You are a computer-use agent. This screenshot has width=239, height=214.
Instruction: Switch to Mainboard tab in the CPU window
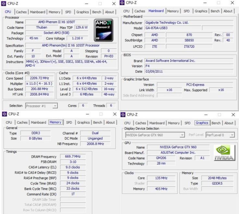pos(38,12)
